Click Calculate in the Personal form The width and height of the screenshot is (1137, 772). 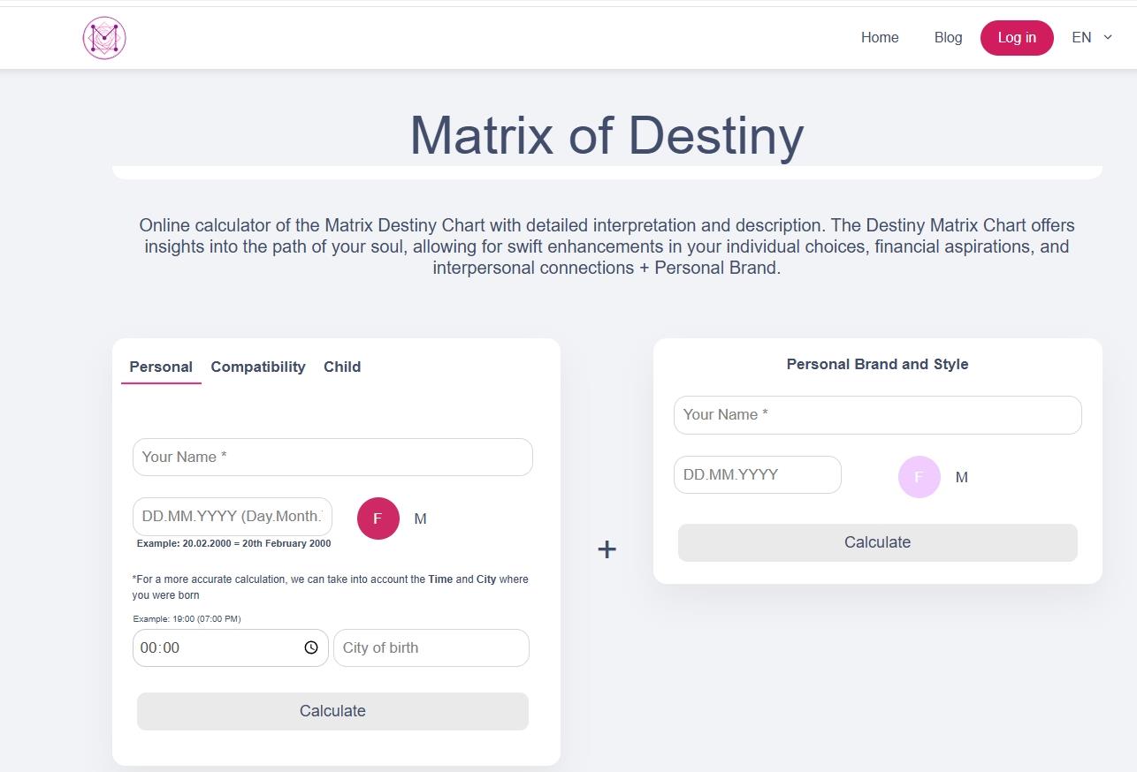332,711
